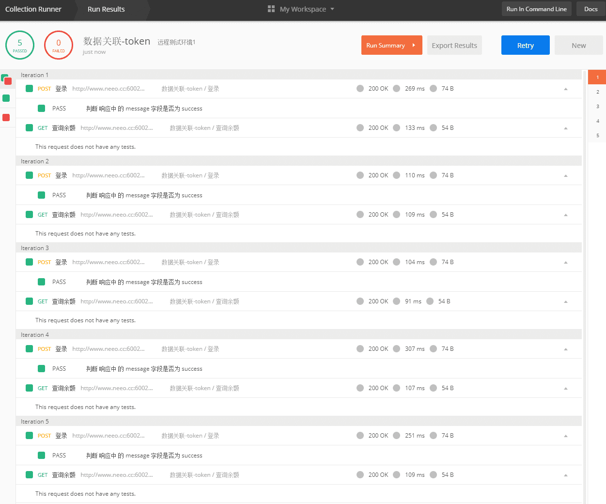The height and width of the screenshot is (504, 606).
Task: Collapse Iteration 2 GET 查询余额 request
Action: click(566, 215)
